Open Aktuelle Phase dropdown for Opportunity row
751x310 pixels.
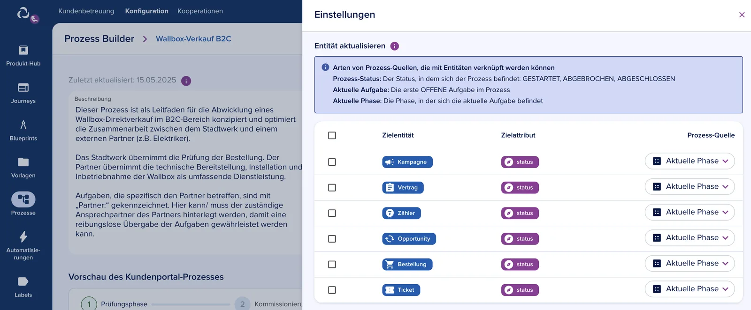point(690,238)
